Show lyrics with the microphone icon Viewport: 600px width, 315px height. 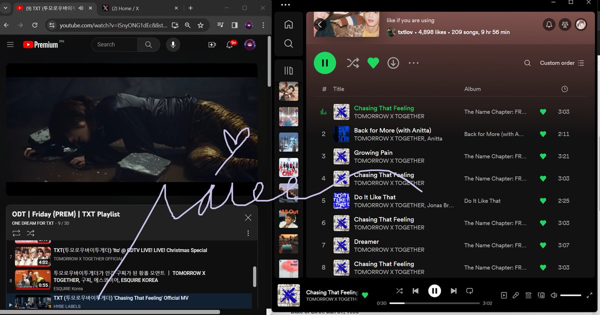click(516, 295)
